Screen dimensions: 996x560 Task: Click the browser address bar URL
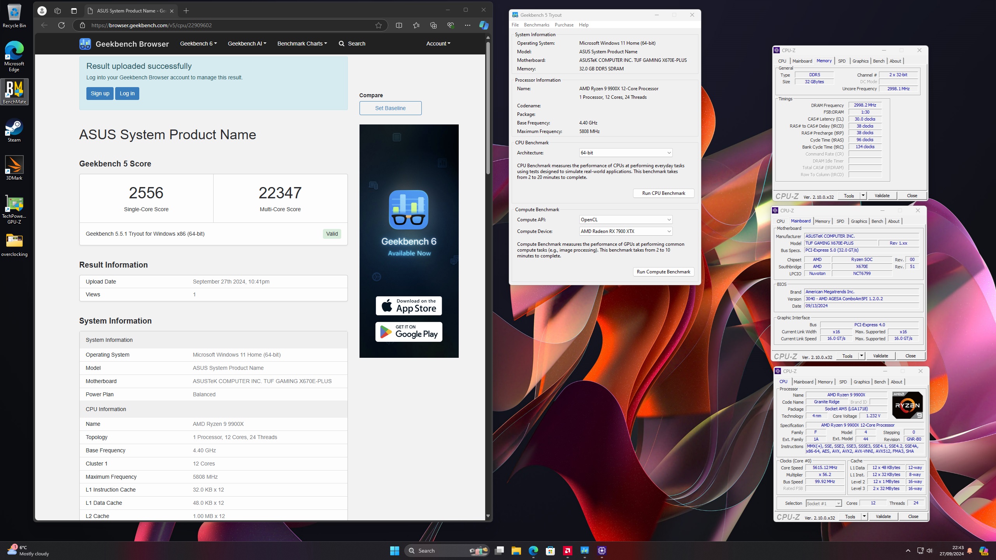click(152, 25)
